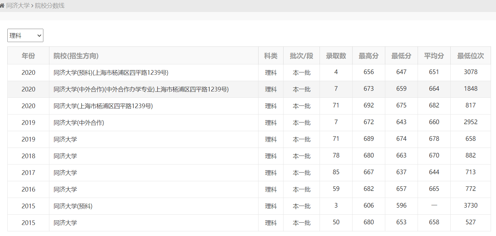This screenshot has height=236, width=496.
Task: Click the year 2018 cell
Action: pos(28,156)
